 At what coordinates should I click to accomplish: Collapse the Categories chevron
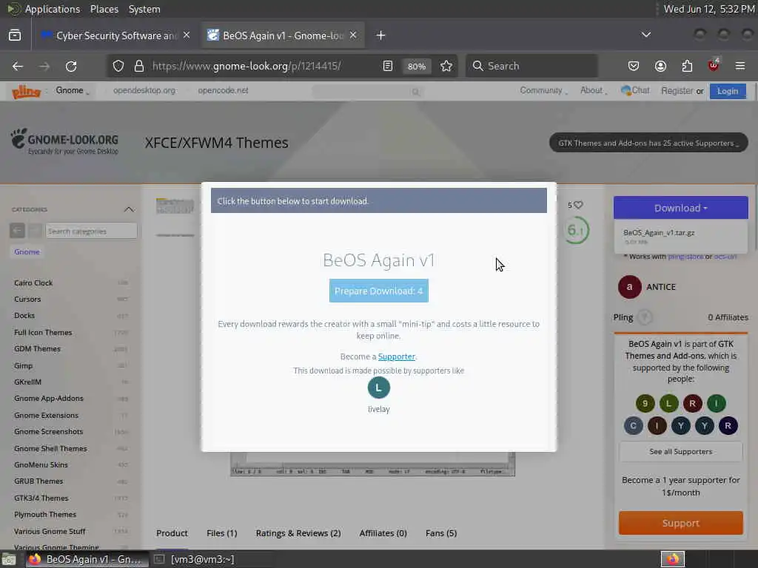tap(129, 209)
